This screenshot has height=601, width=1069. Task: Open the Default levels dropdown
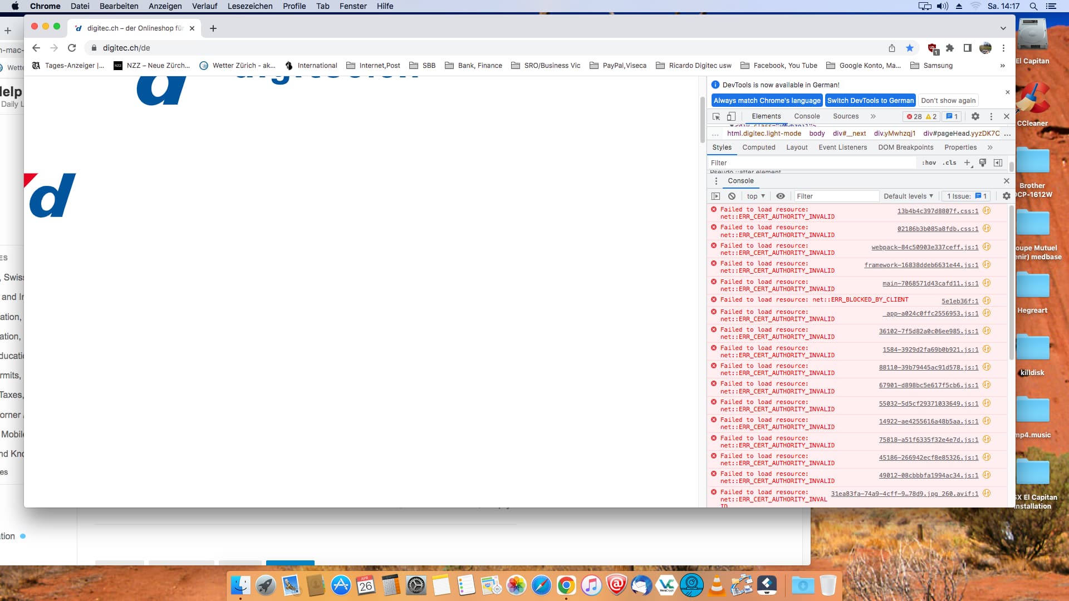click(908, 196)
